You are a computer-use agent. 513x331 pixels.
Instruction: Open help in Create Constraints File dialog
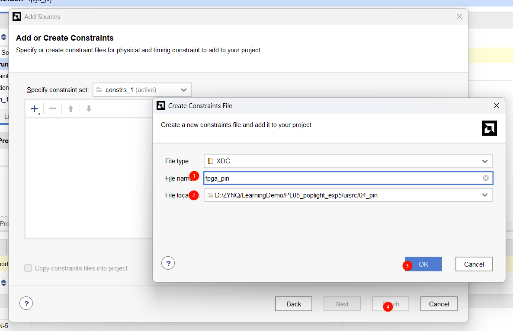click(x=168, y=263)
